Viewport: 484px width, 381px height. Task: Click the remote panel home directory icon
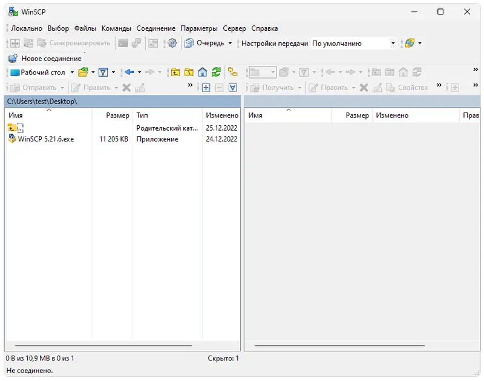point(403,73)
